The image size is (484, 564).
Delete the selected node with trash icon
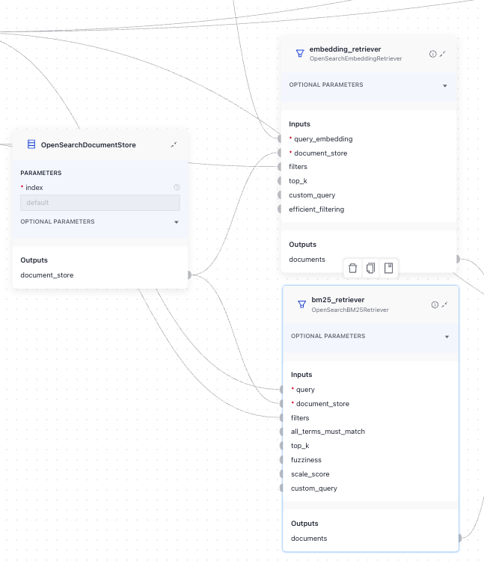pos(352,269)
